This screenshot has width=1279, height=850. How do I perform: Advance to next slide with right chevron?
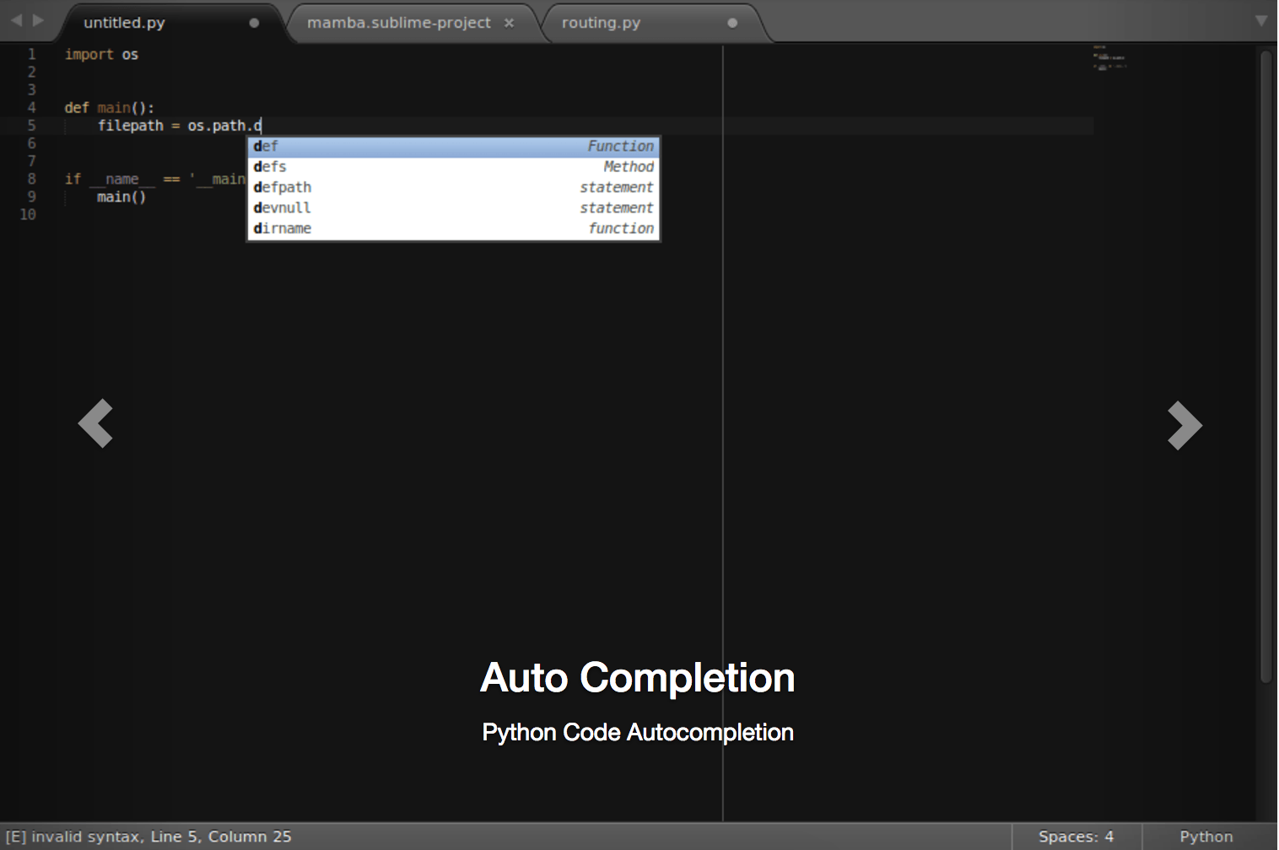(1184, 425)
